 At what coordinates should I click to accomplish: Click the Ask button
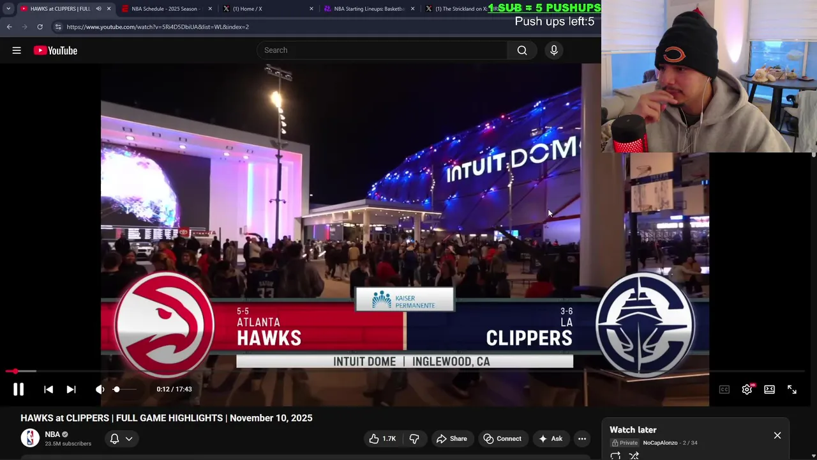(550, 439)
